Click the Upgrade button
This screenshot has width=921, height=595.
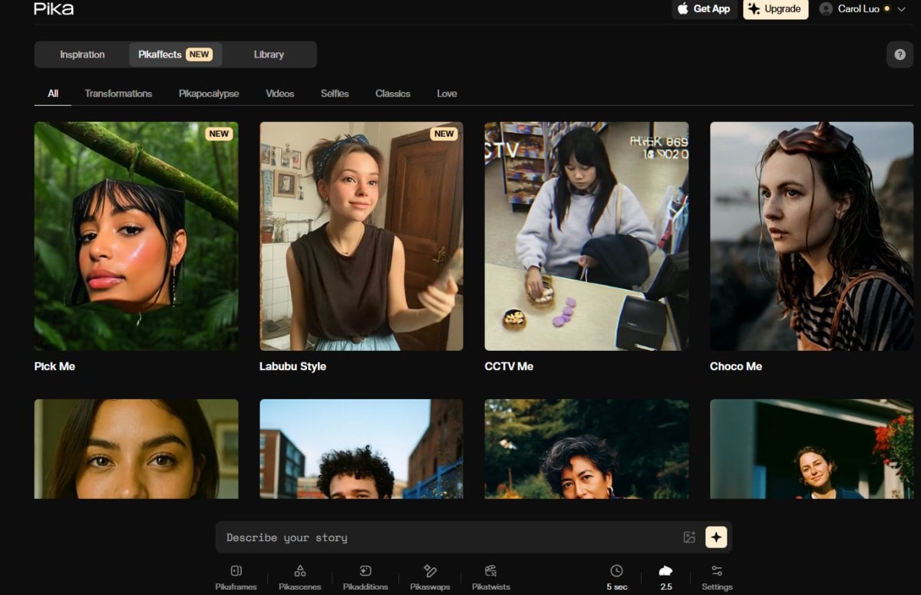tap(775, 9)
